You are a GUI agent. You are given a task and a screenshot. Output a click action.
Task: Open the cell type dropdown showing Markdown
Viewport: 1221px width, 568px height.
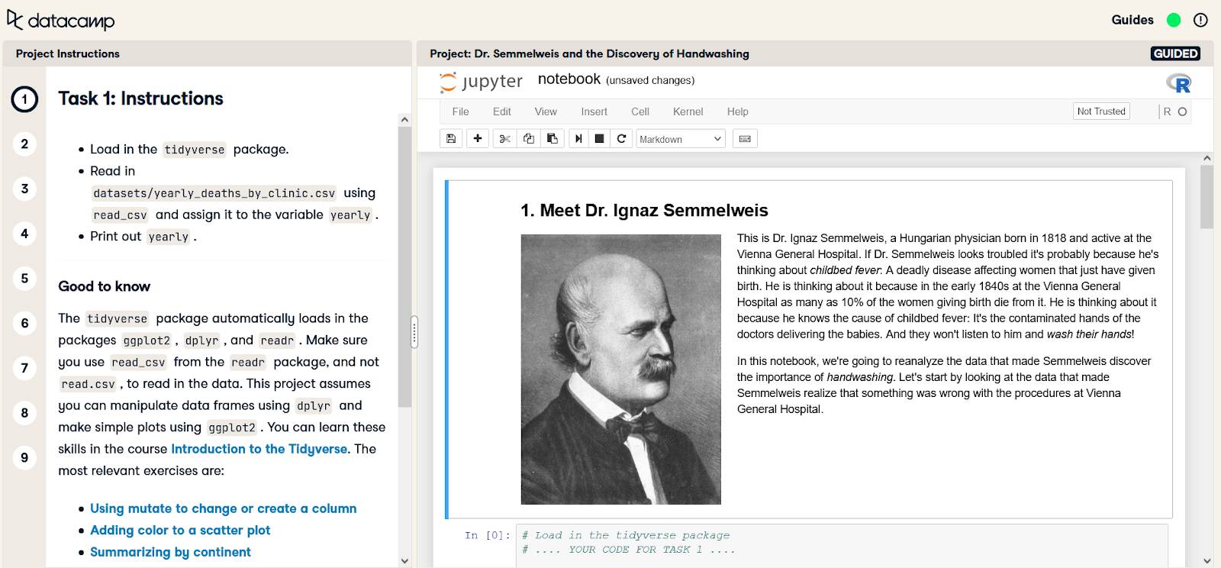681,139
